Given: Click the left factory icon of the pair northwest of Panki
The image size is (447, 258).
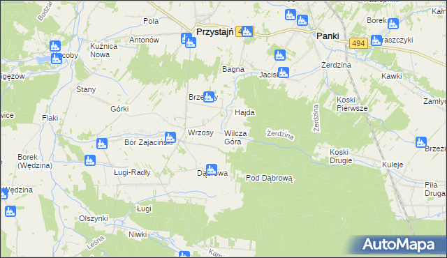Looking at the screenshot, I should coord(291,15).
